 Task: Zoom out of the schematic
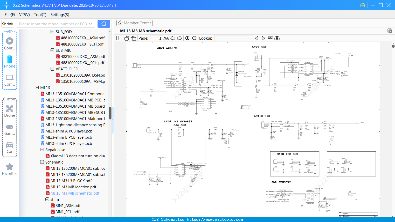(x=194, y=38)
